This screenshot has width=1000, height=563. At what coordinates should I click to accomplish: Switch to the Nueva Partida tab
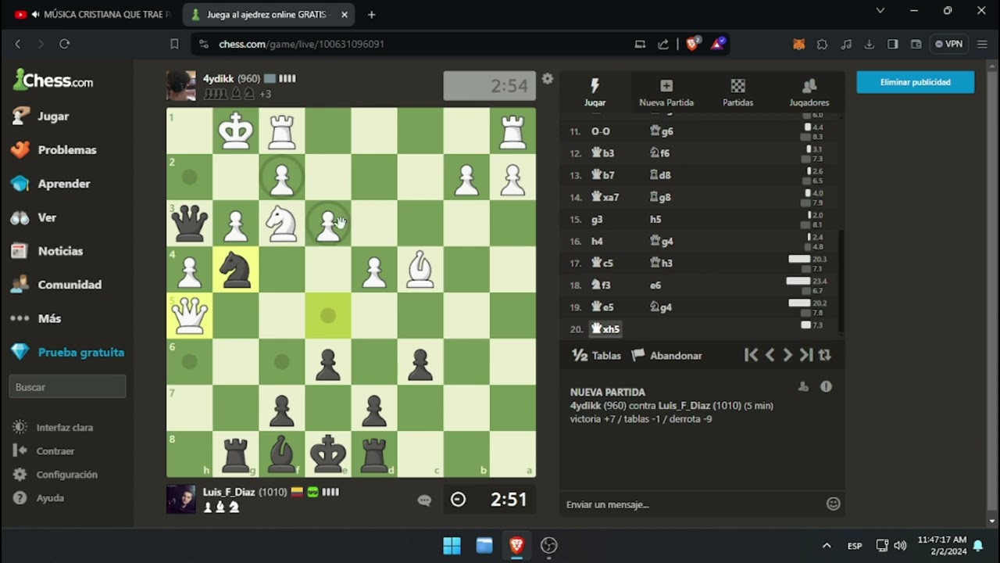tap(666, 92)
